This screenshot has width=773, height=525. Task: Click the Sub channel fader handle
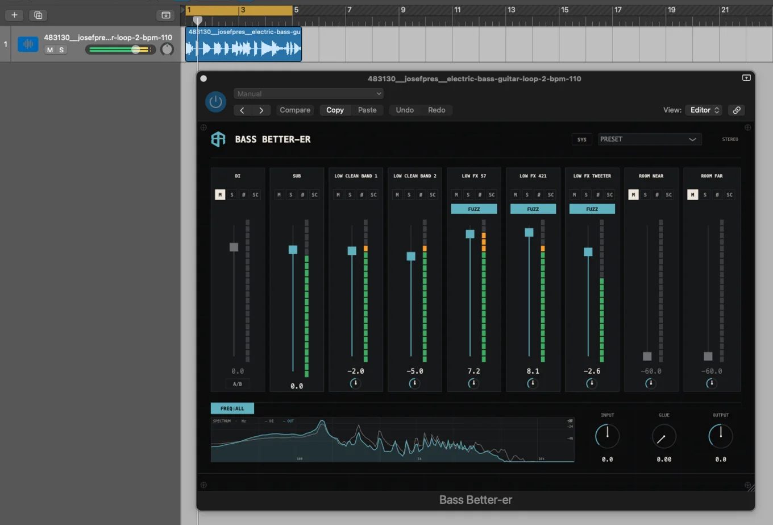coord(293,250)
